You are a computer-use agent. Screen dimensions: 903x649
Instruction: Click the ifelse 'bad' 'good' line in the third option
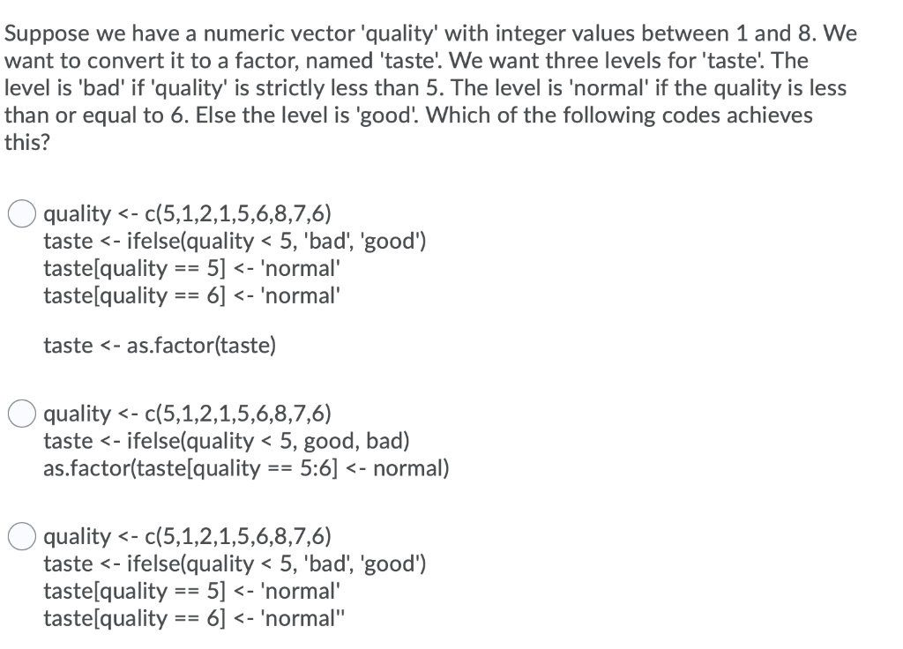(x=235, y=563)
